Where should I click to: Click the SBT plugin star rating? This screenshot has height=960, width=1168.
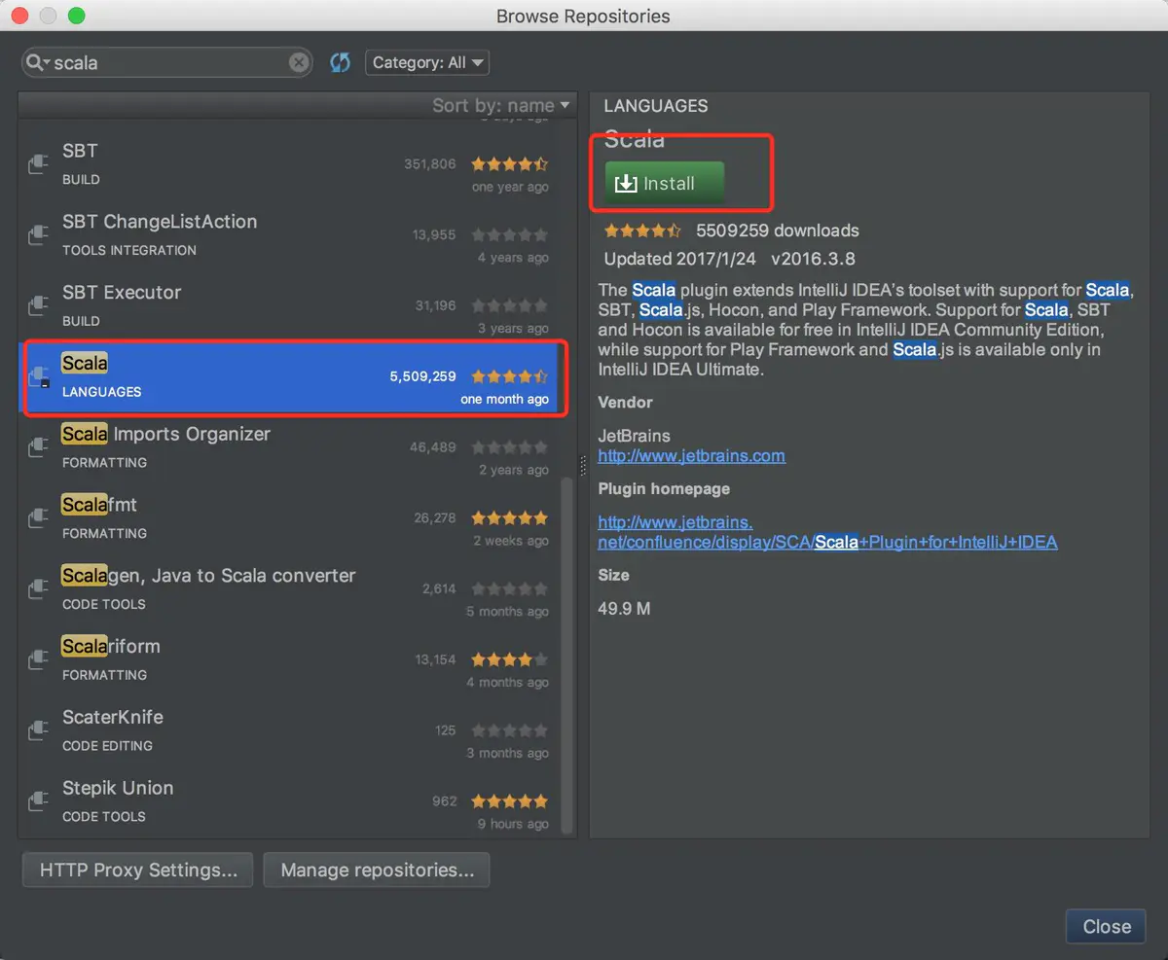[510, 164]
